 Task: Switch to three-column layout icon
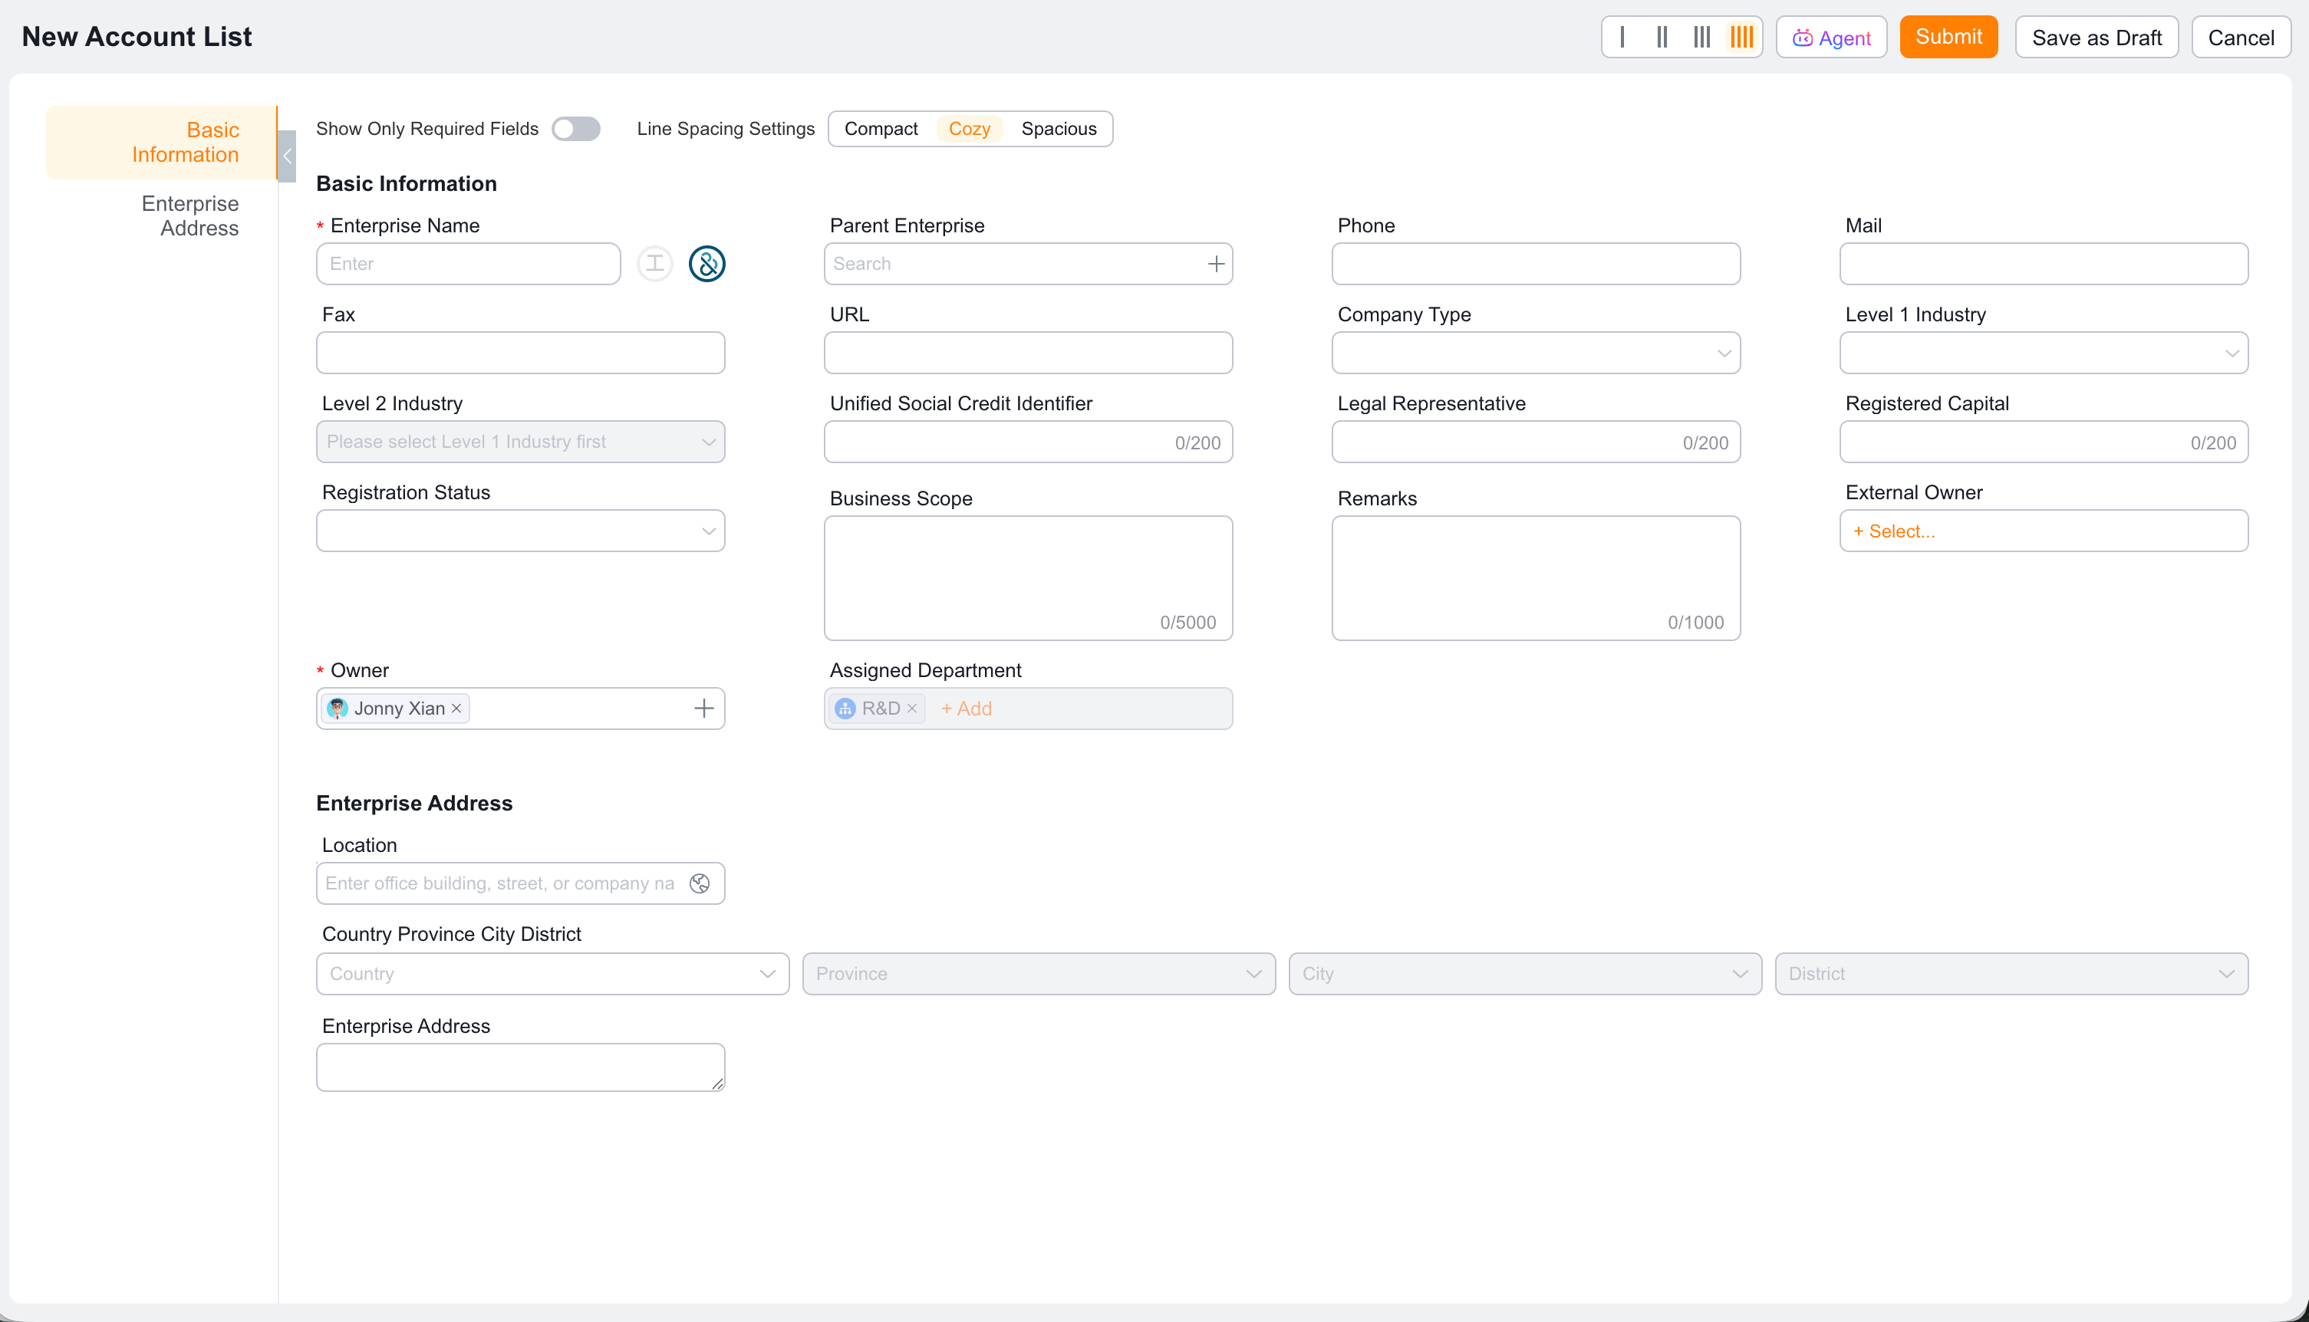[x=1701, y=38]
